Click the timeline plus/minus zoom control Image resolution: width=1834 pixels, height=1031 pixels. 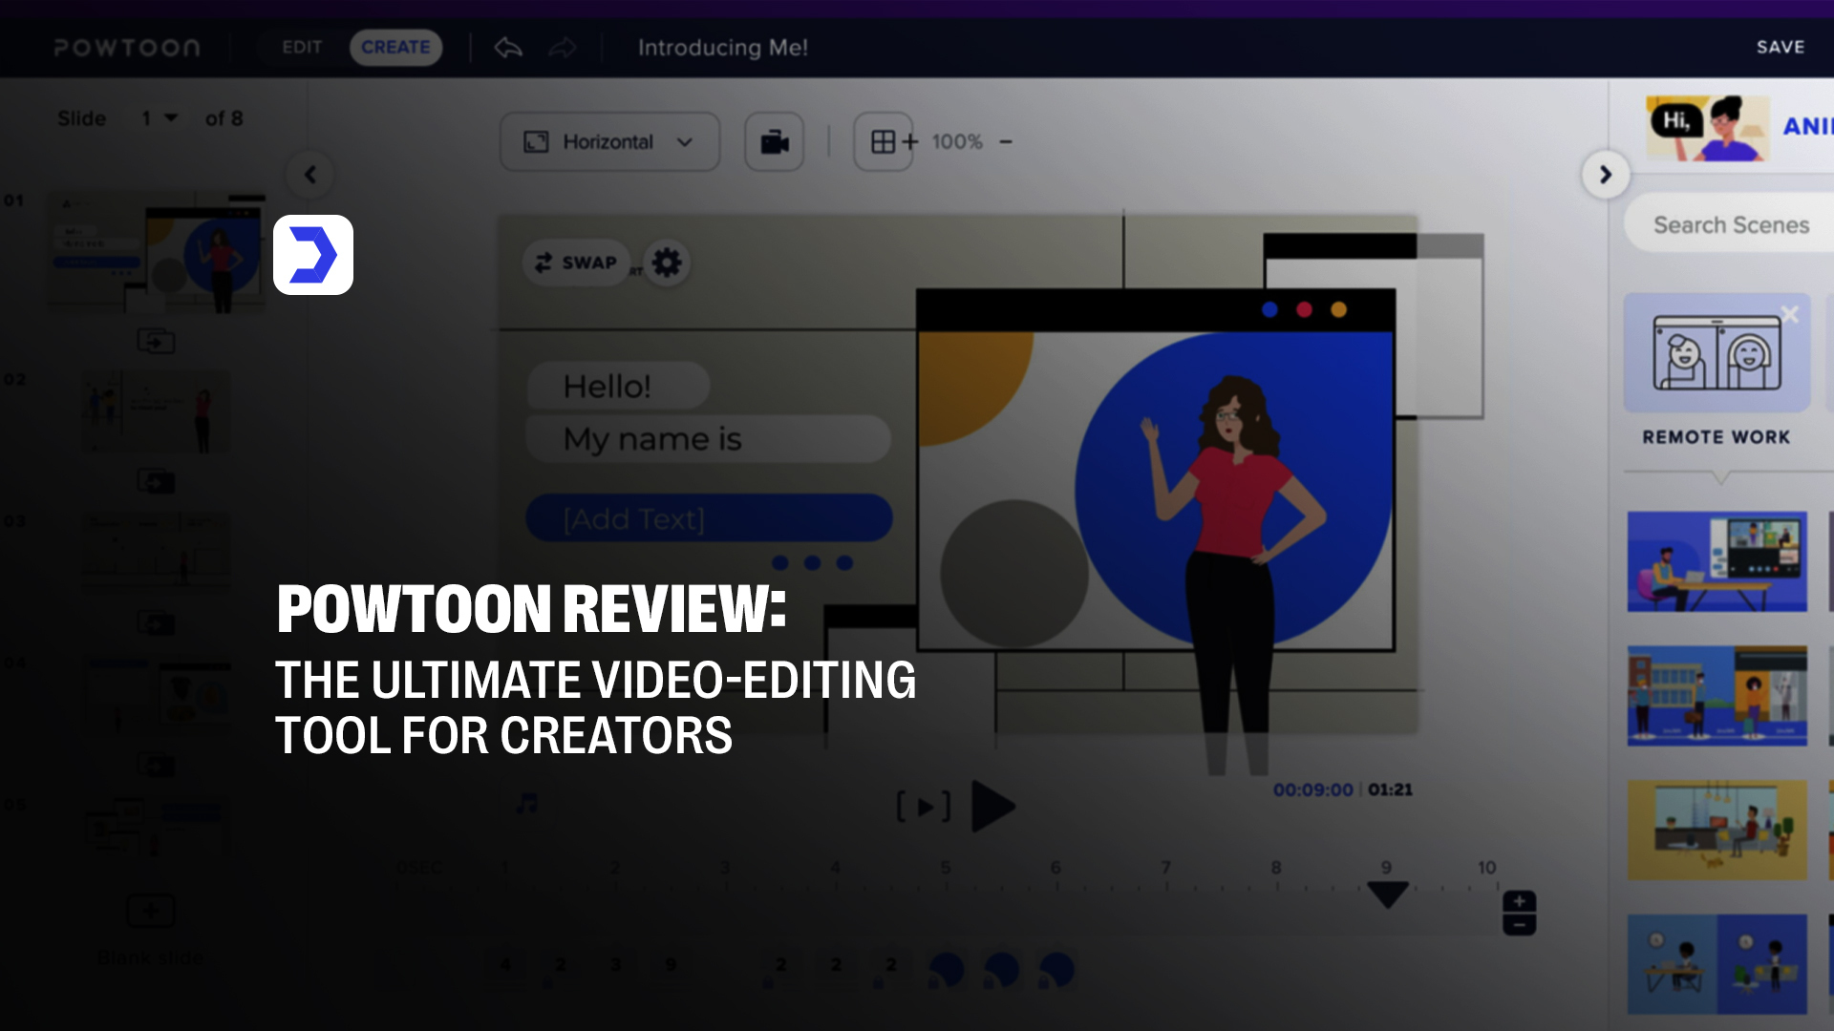(x=1519, y=913)
